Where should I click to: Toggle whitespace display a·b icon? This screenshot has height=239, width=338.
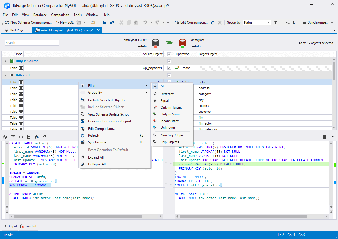[x=21, y=137]
